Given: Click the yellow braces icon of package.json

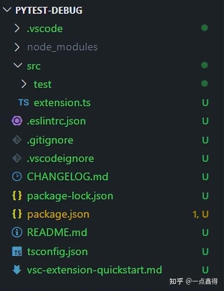Looking at the screenshot, I should [x=17, y=214].
